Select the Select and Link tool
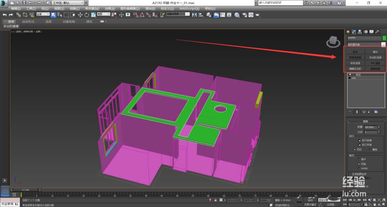 [19, 15]
